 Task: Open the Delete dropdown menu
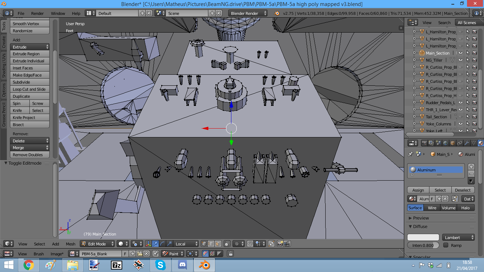[x=30, y=141]
